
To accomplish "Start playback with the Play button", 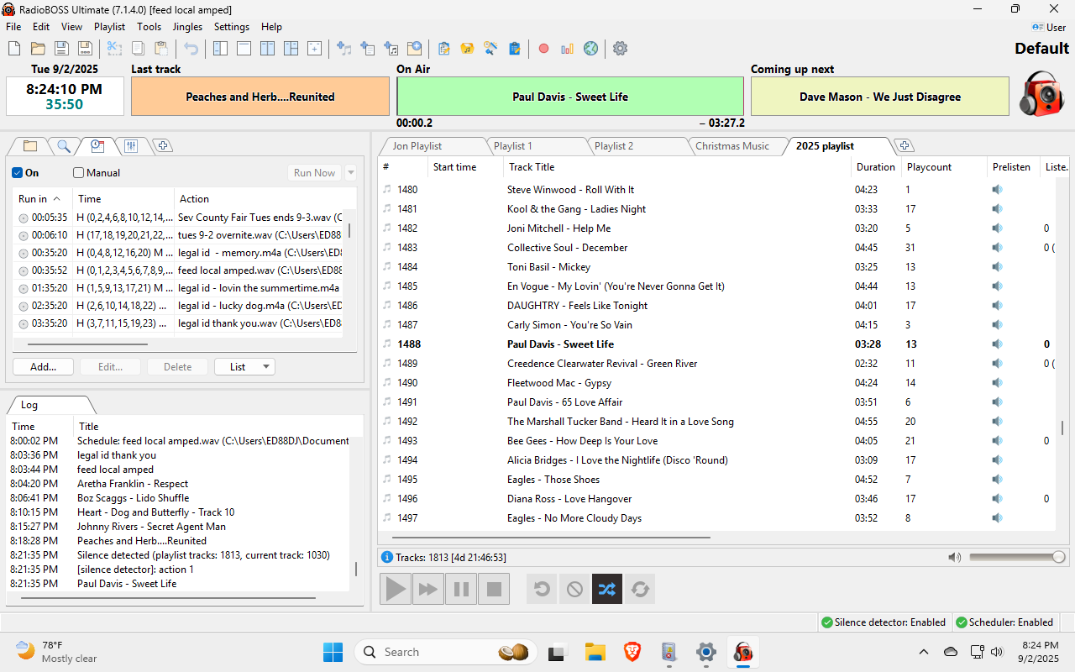I will tap(396, 590).
